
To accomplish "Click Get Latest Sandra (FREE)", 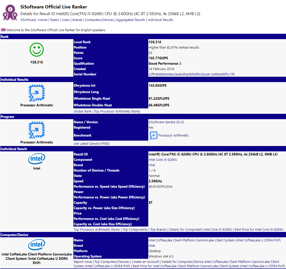I will pos(92,143).
